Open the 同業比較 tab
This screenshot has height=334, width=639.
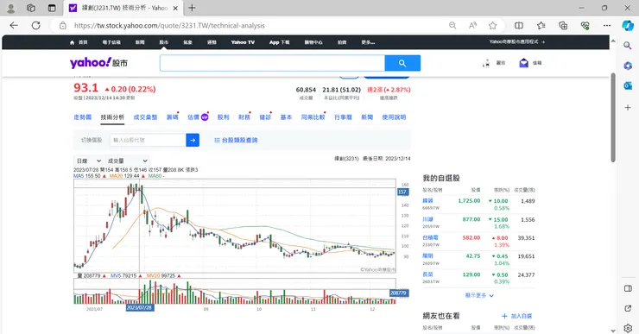pyautogui.click(x=313, y=117)
